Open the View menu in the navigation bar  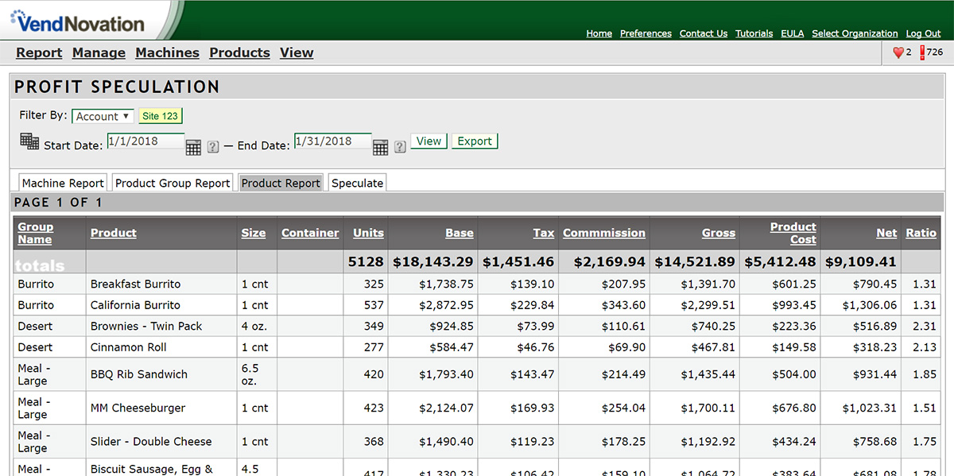[297, 52]
